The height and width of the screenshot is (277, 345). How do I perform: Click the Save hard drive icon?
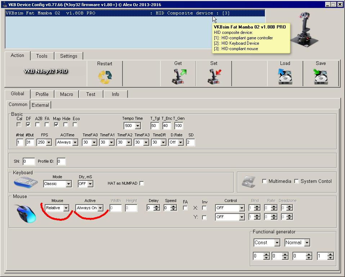321,76
